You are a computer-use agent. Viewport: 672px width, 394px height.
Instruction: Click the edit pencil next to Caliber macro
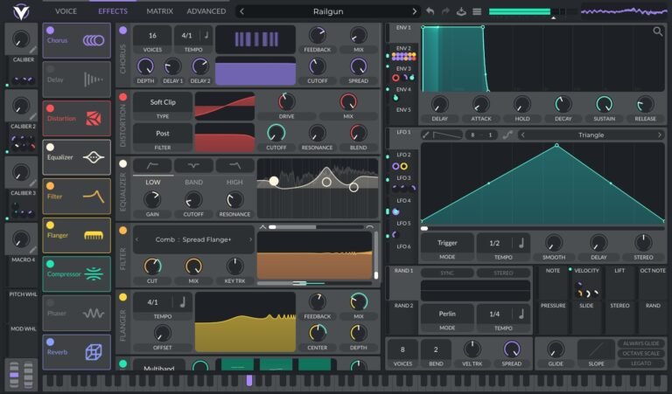click(x=33, y=50)
